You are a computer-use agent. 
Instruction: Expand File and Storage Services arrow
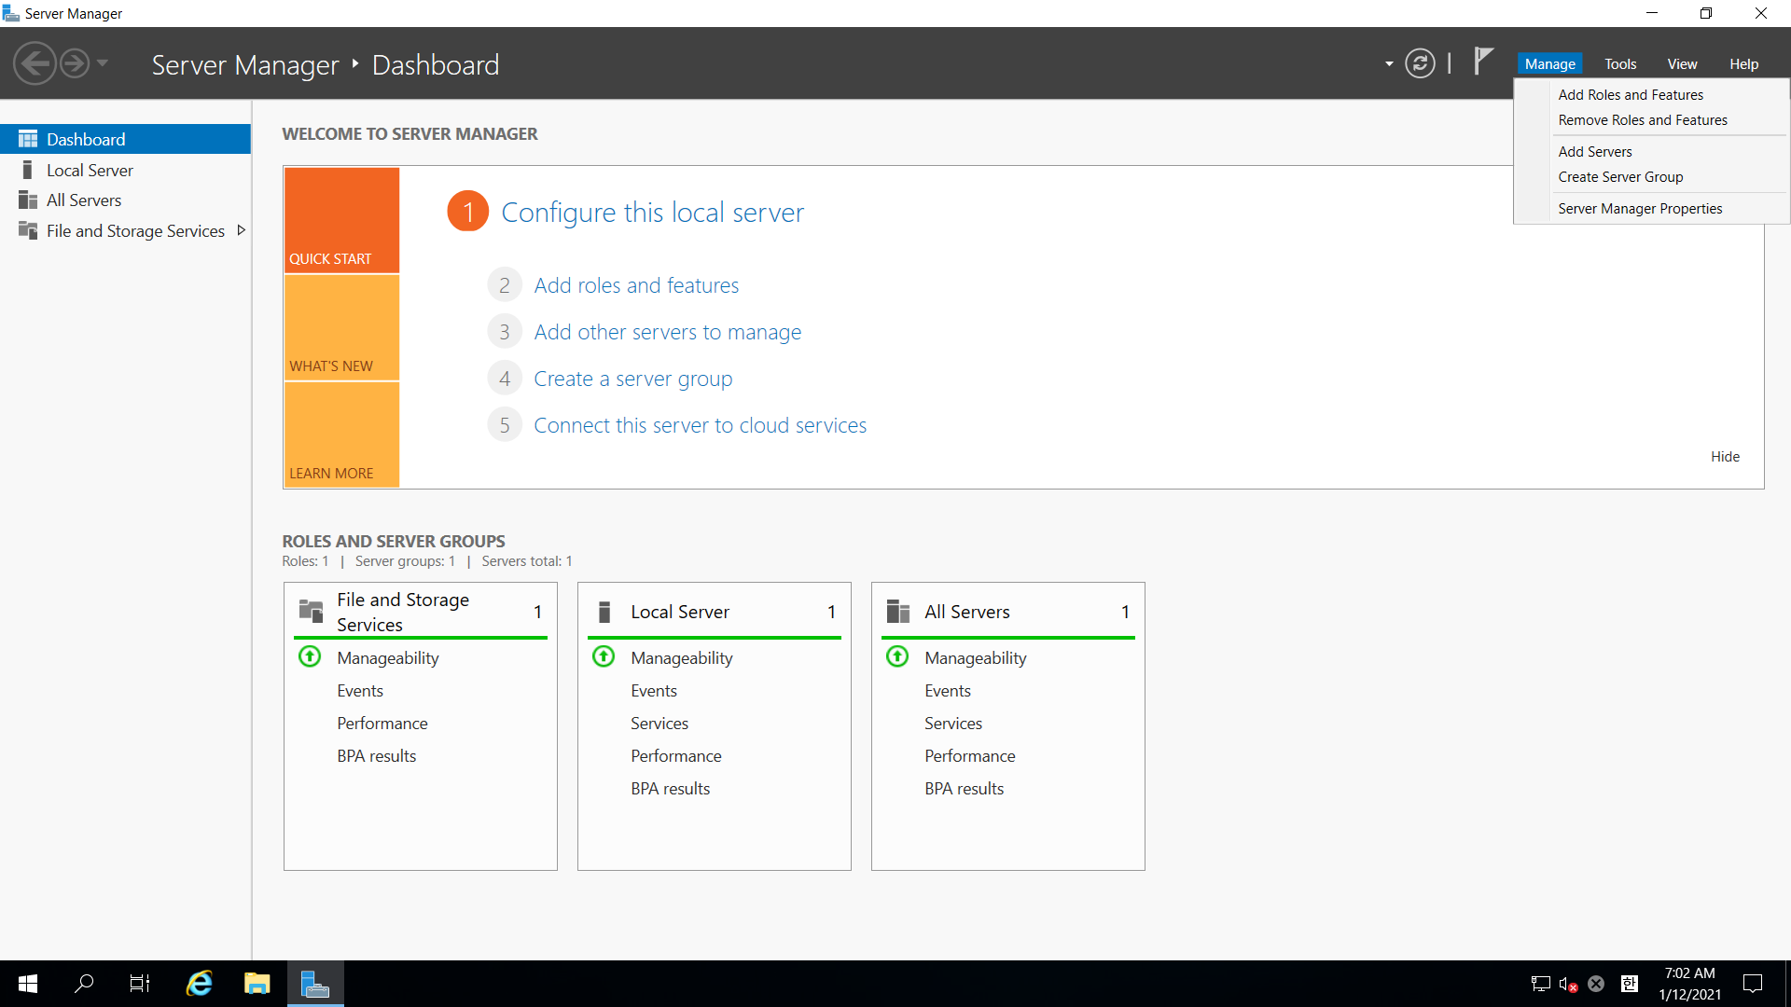pyautogui.click(x=242, y=230)
